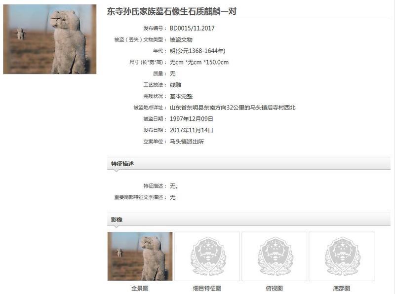Image resolution: width=395 pixels, height=294 pixels.
Task: Click the 特征描述 section header
Action: (122, 164)
